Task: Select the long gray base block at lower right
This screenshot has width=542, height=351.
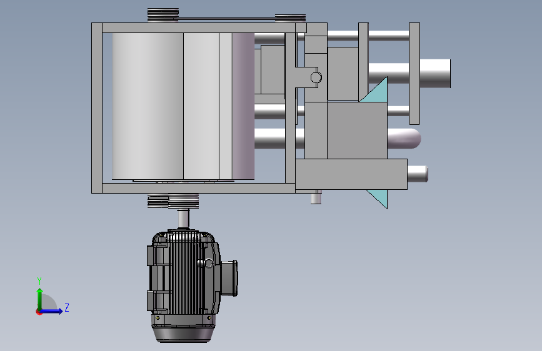Action: point(351,174)
